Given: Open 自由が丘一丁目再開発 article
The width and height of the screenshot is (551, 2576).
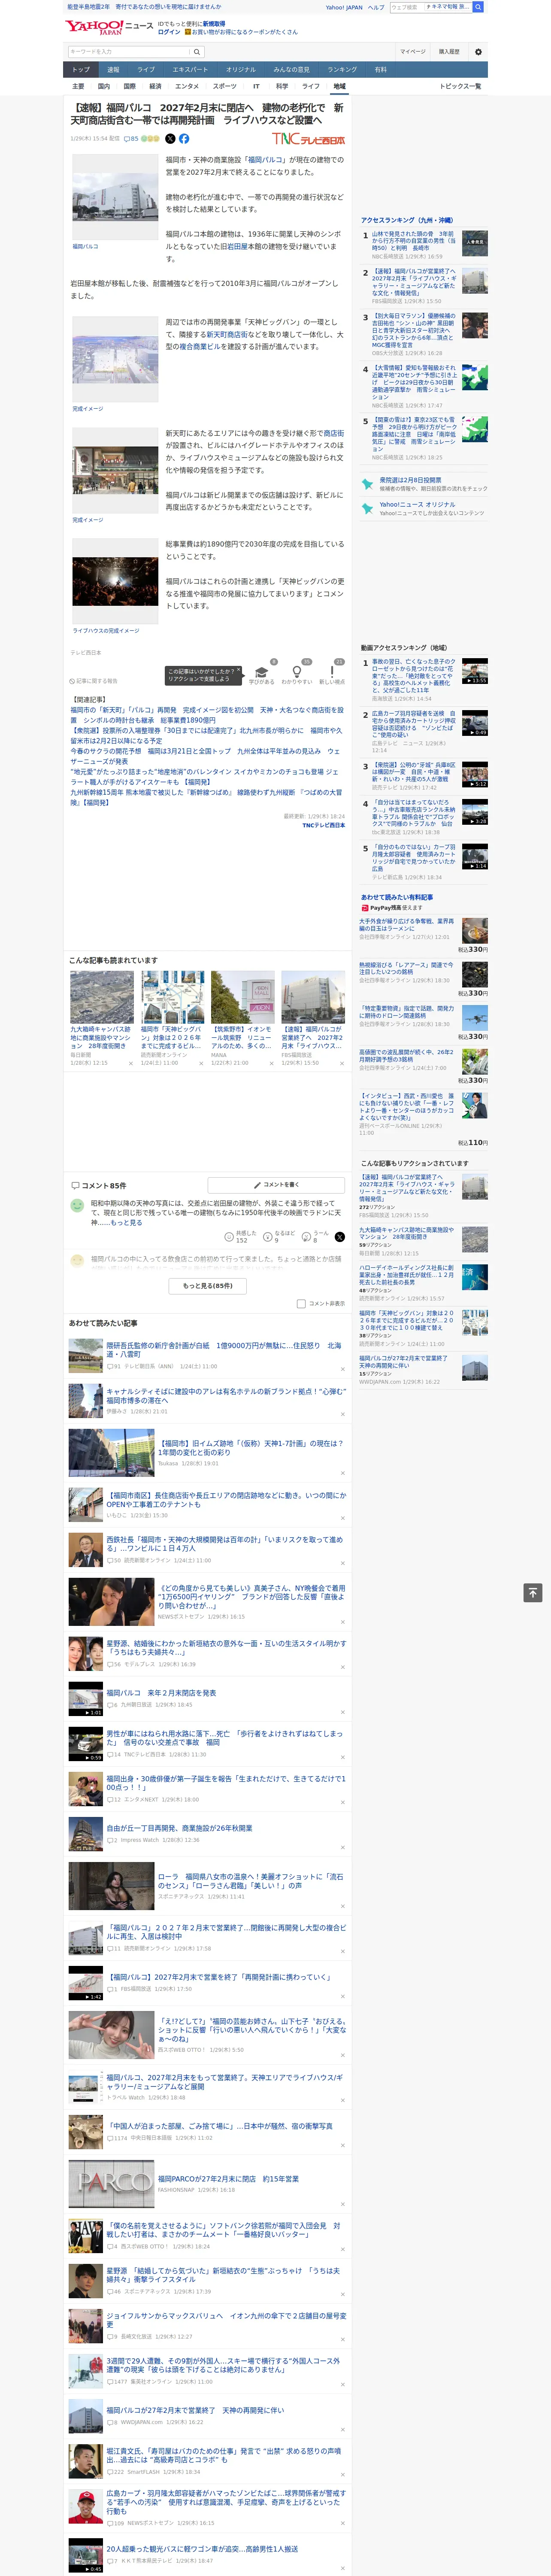Looking at the screenshot, I should 179,1829.
